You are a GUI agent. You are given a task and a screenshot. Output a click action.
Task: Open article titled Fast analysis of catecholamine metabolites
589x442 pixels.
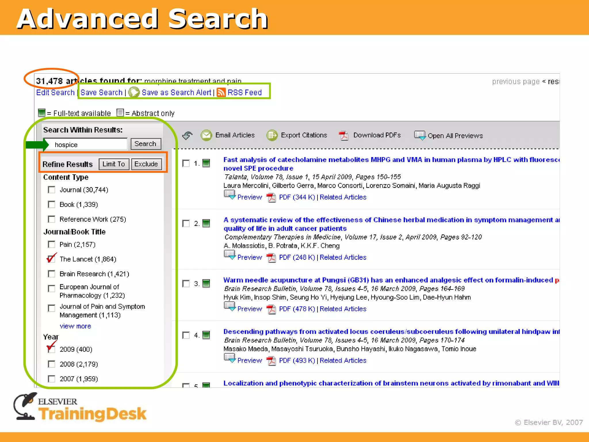pyautogui.click(x=391, y=164)
